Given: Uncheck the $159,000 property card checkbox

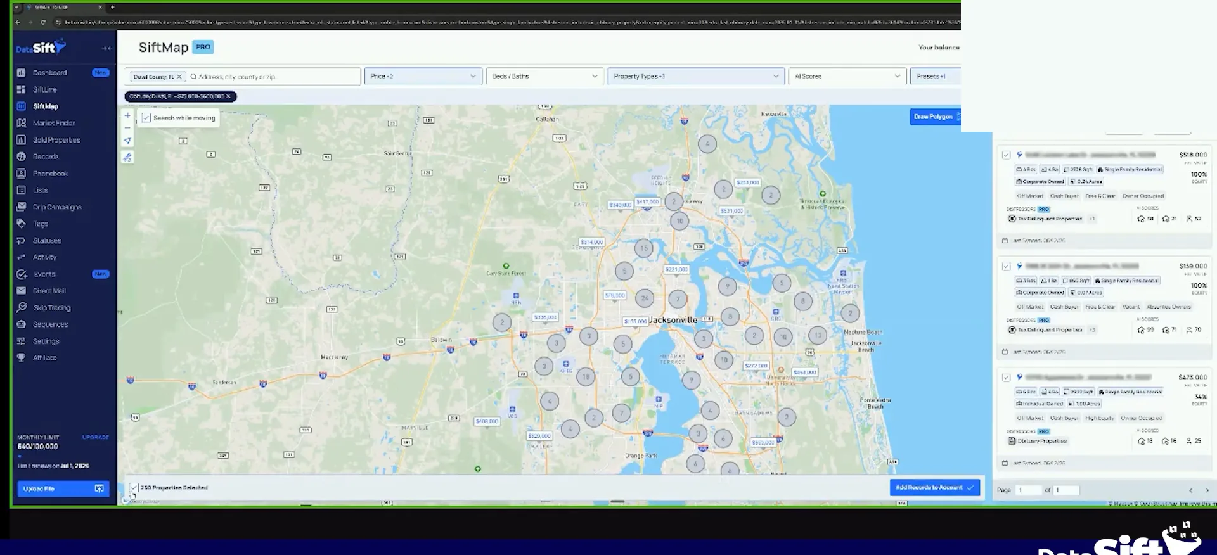Looking at the screenshot, I should 1006,266.
